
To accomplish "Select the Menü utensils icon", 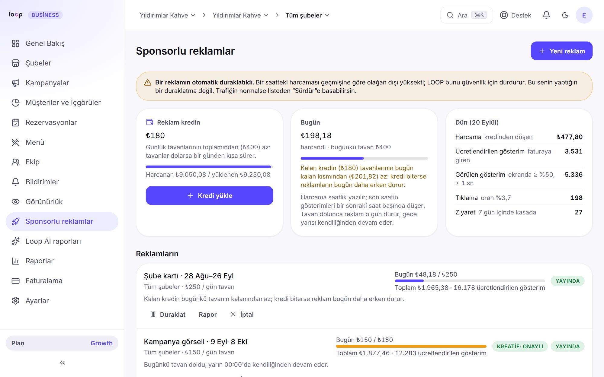I will [15, 142].
